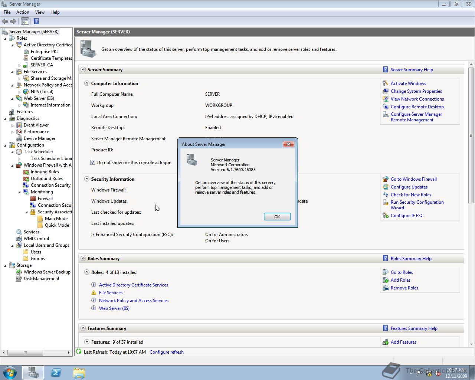The height and width of the screenshot is (380, 475).
Task: Click Server Manager taskbar button
Action: click(33, 373)
